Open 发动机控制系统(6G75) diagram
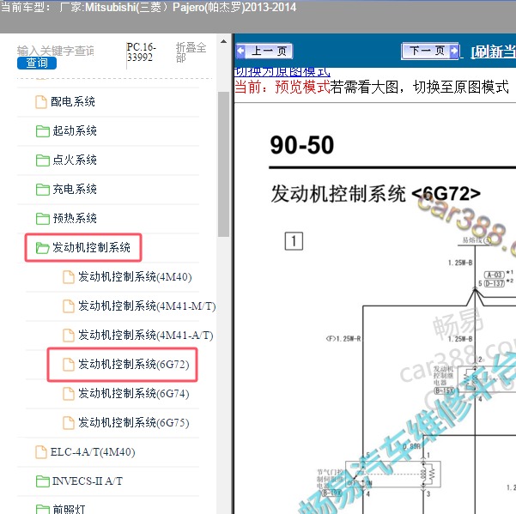The width and height of the screenshot is (516, 514). [x=134, y=422]
